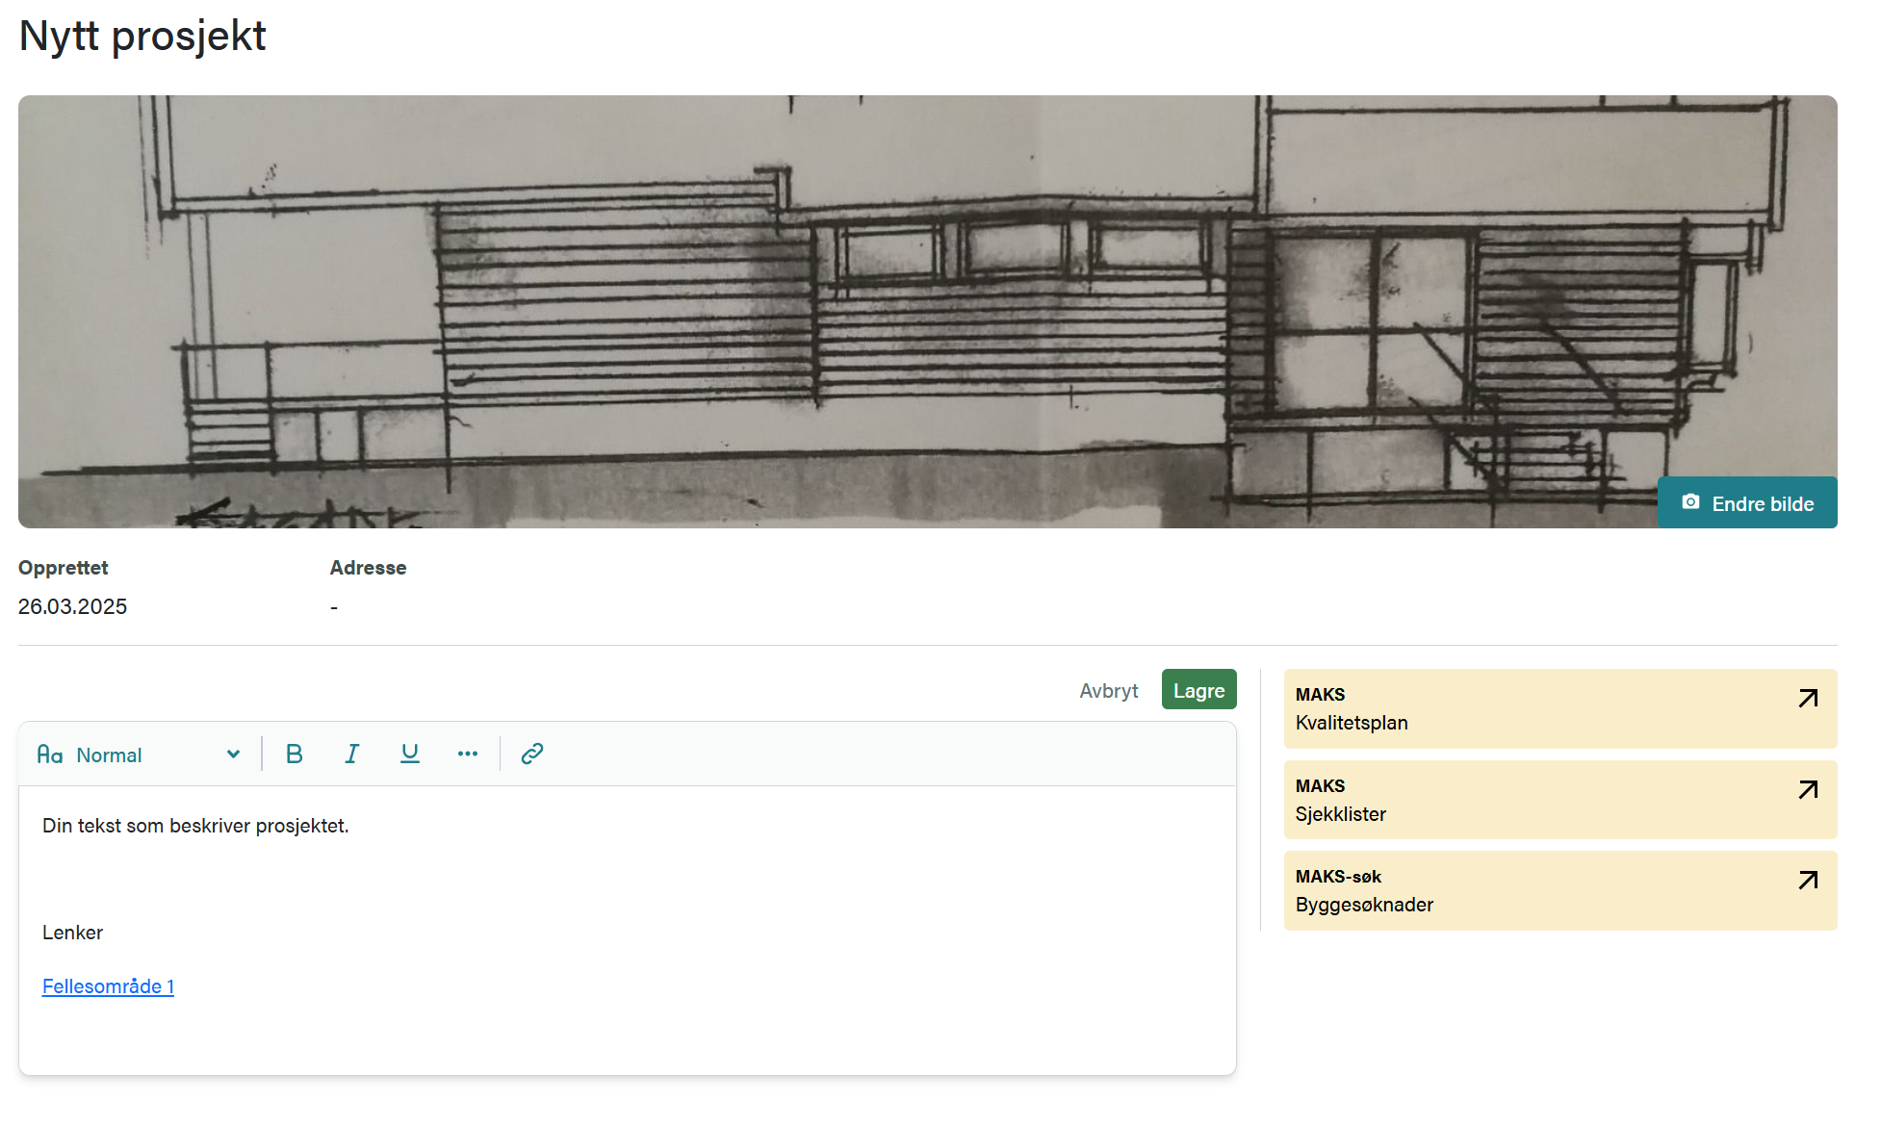Viewport: 1881px width, 1126px height.
Task: Underline the selected text
Action: 410,755
